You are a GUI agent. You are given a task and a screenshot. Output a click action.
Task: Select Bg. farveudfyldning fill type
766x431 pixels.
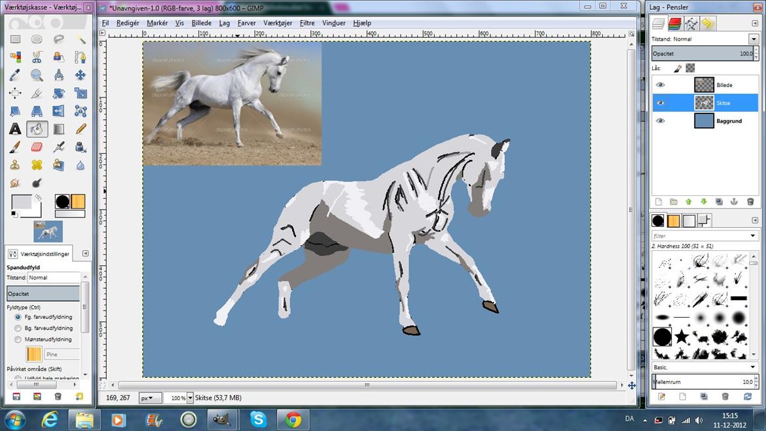tap(18, 328)
